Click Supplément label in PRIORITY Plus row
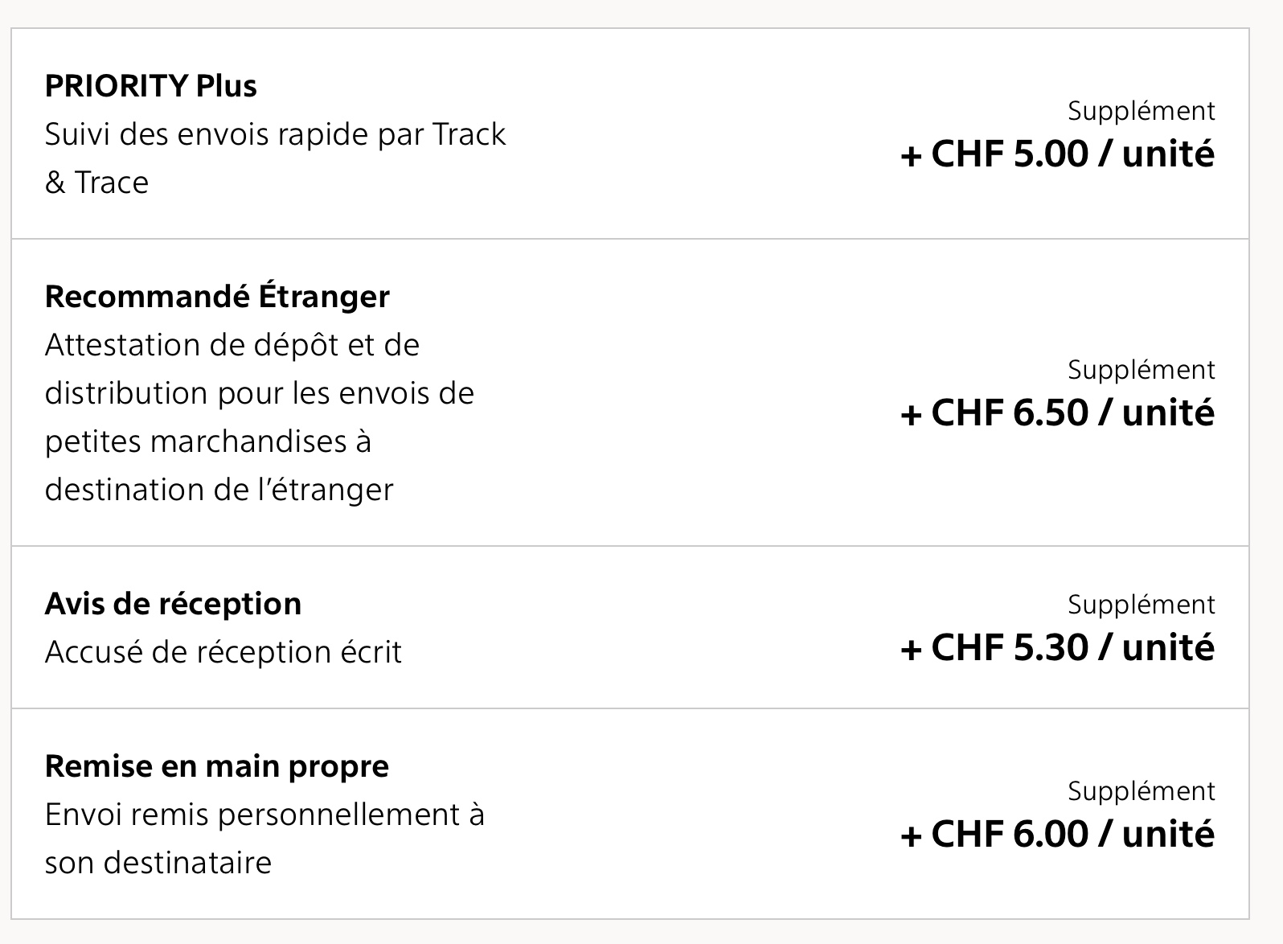 coord(1142,111)
